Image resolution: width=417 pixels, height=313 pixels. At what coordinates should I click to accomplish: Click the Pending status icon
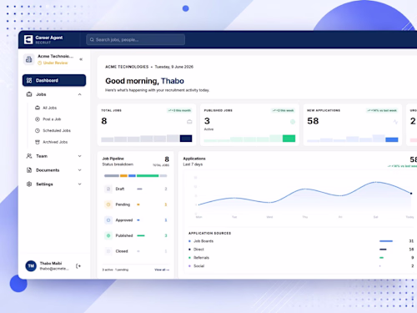(108, 204)
